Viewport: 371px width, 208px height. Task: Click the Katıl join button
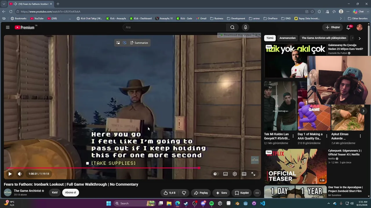tap(55, 193)
